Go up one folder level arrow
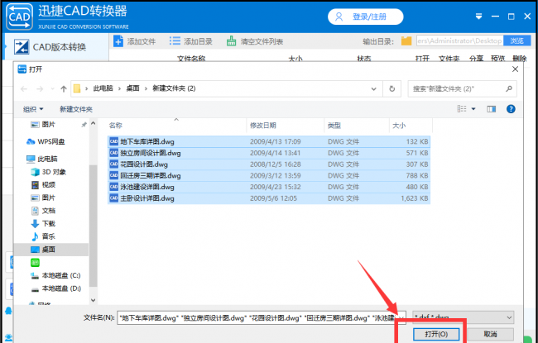Screen dimensions: 538x343 64,88
